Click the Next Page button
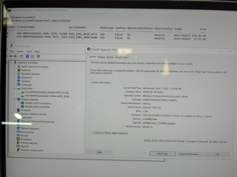 click(162, 153)
